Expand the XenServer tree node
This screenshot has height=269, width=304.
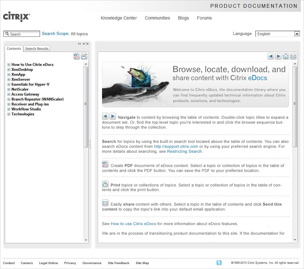[x=9, y=80]
